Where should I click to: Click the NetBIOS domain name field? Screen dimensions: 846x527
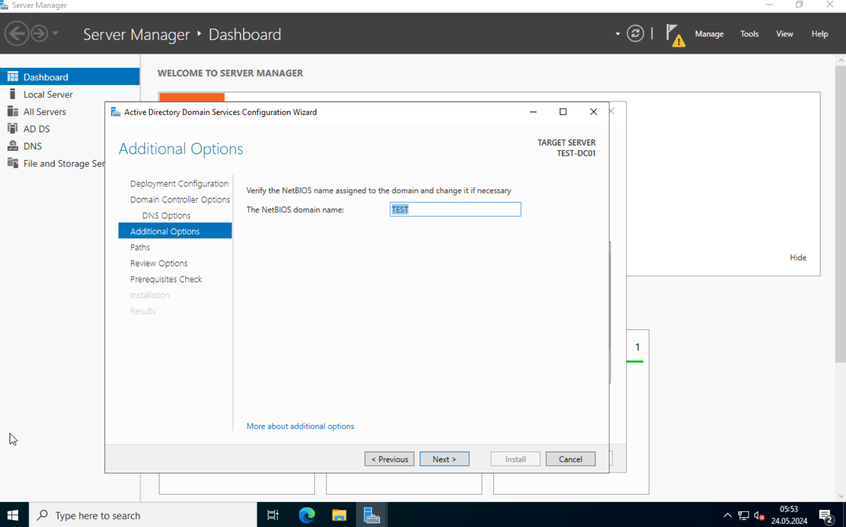tap(455, 209)
